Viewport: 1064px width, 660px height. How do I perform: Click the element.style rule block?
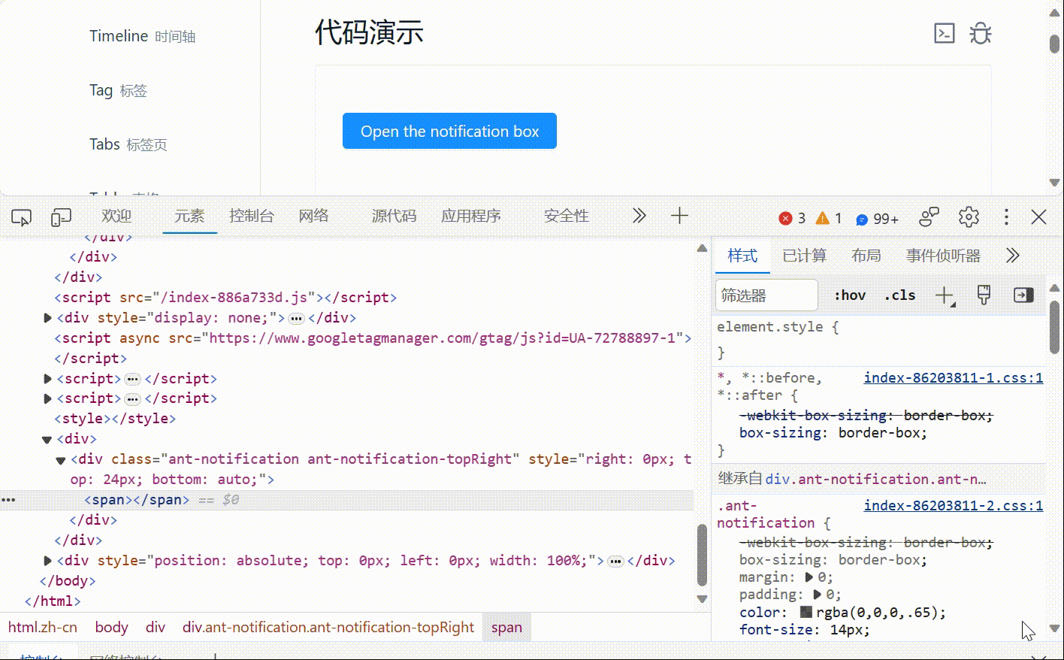pyautogui.click(x=879, y=340)
